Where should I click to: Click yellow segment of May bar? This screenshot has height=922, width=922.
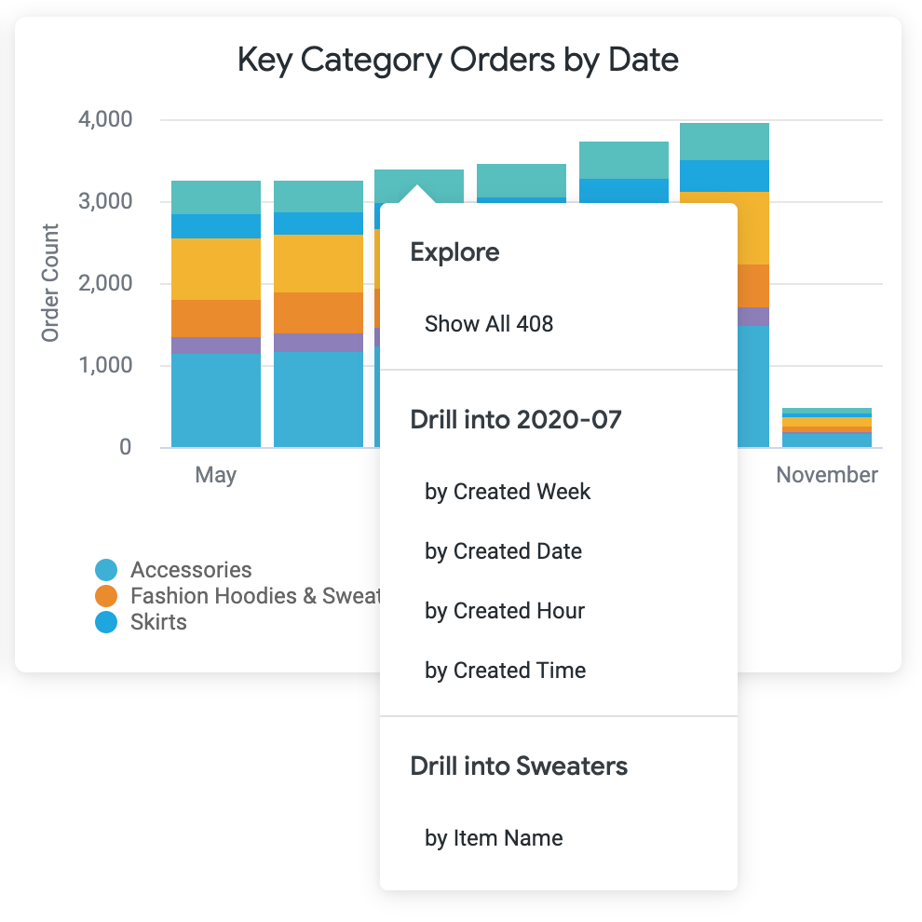tap(216, 269)
